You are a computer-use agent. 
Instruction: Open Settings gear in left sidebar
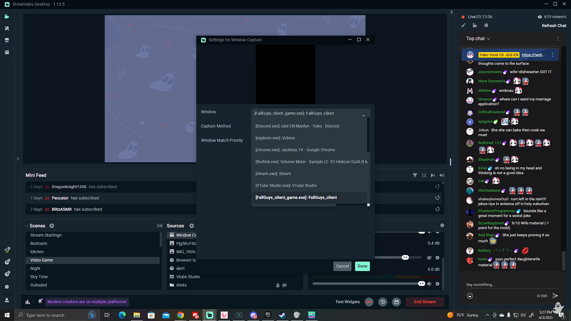[x=7, y=287]
